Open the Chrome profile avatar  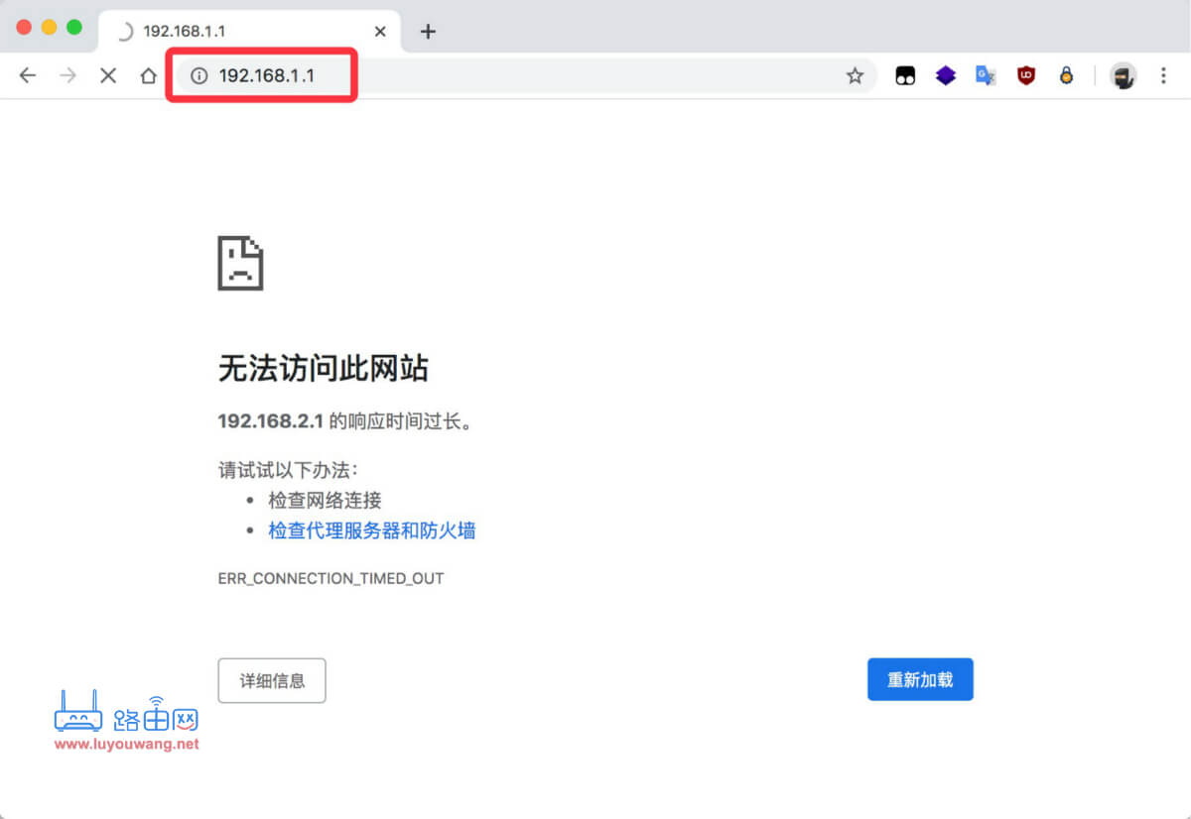[x=1123, y=75]
